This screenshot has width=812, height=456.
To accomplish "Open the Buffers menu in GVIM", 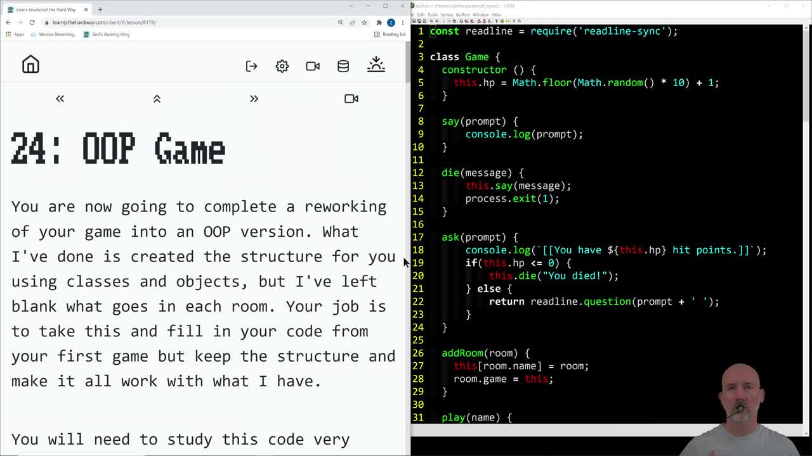I will pos(463,15).
